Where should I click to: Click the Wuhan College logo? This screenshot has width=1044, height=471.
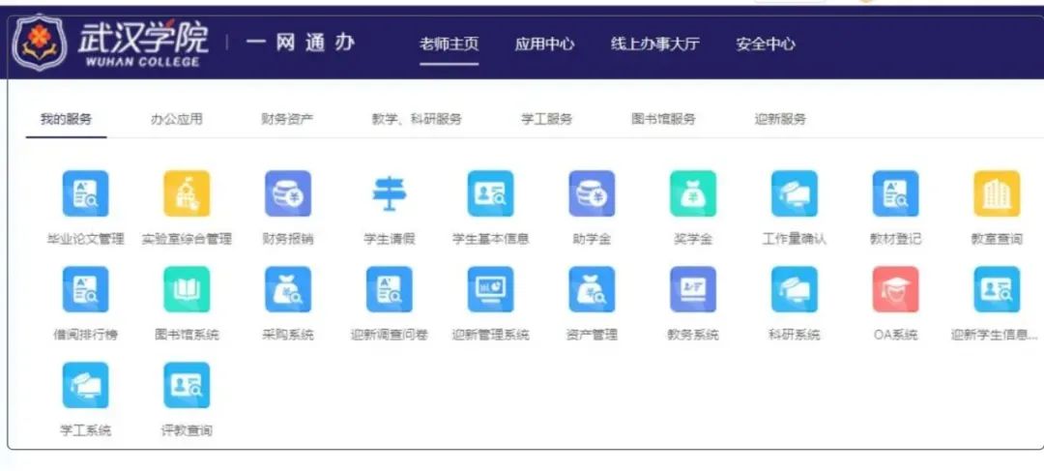coord(109,42)
